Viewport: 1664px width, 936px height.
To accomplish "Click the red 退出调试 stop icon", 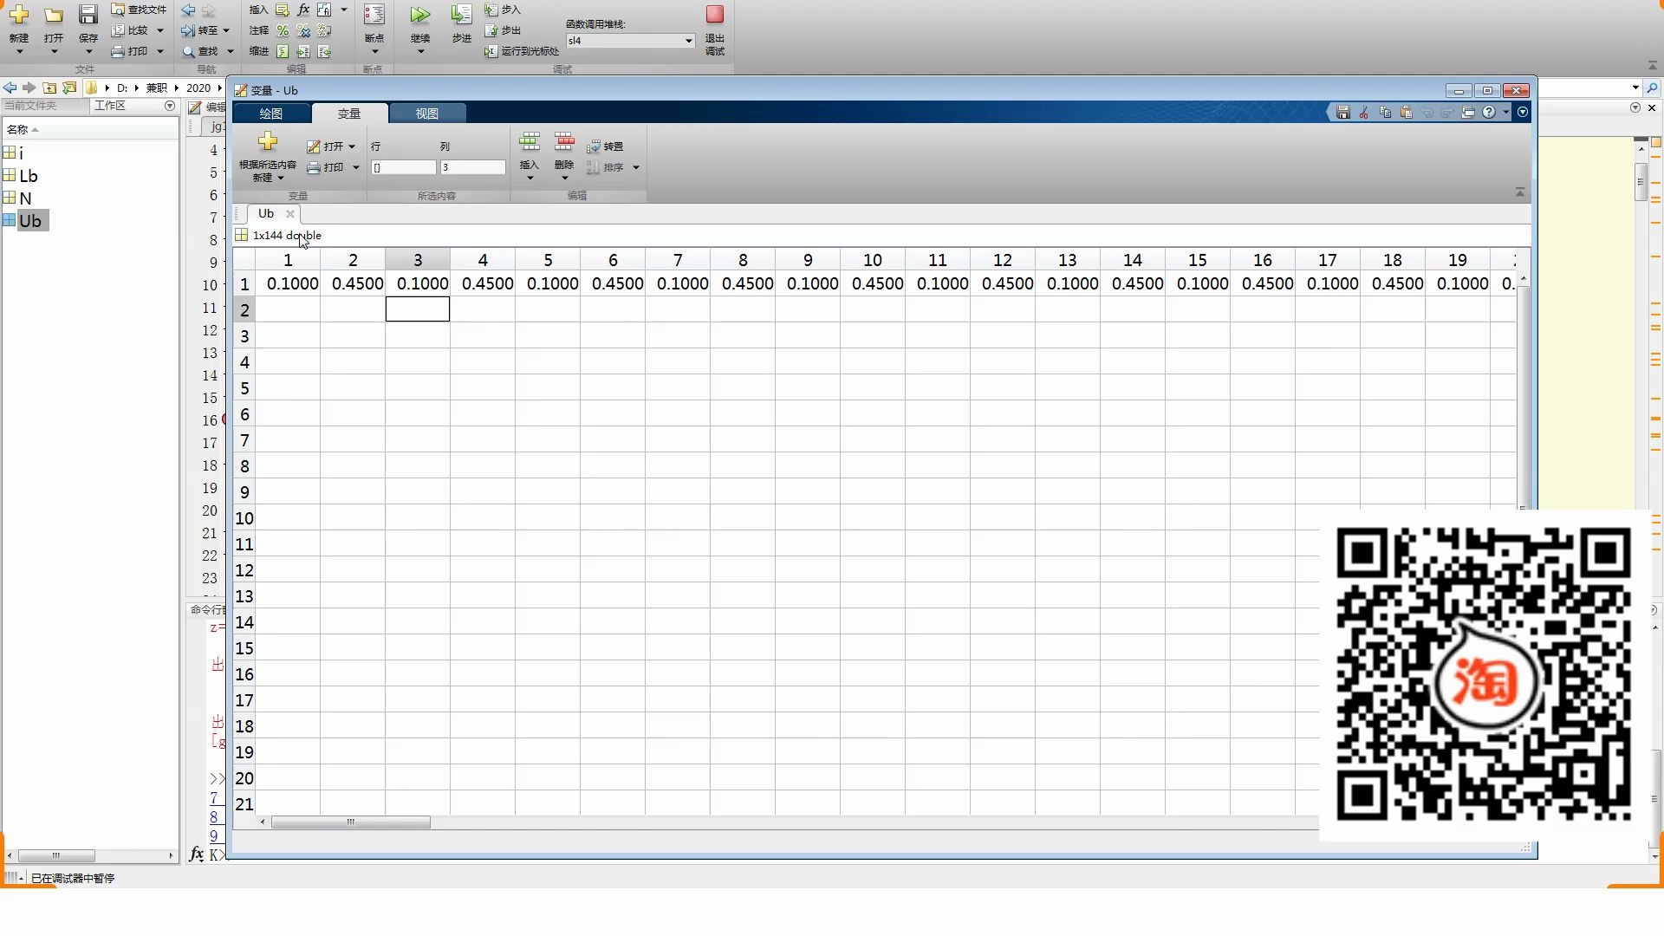I will [715, 15].
